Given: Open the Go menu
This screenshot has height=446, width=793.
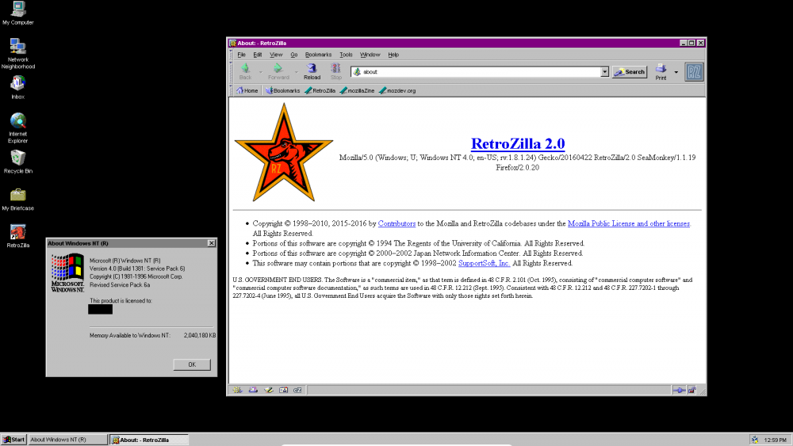Looking at the screenshot, I should click(294, 55).
